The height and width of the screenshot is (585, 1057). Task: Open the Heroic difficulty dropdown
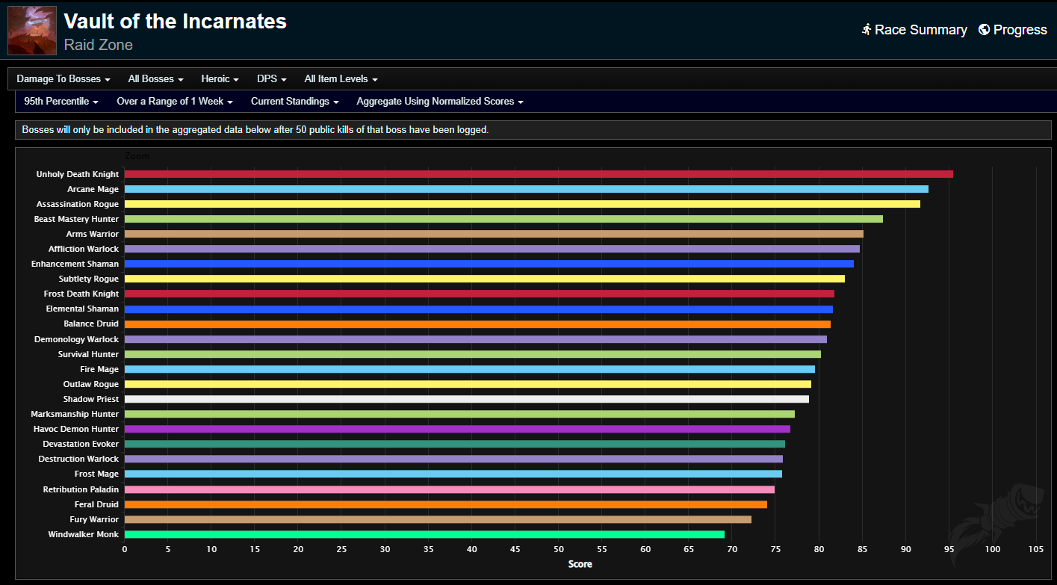[220, 78]
